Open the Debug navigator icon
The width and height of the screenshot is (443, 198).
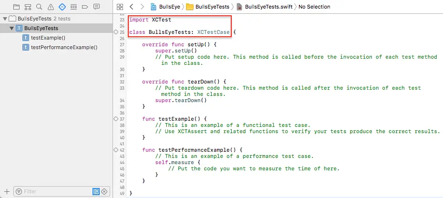pos(73,7)
